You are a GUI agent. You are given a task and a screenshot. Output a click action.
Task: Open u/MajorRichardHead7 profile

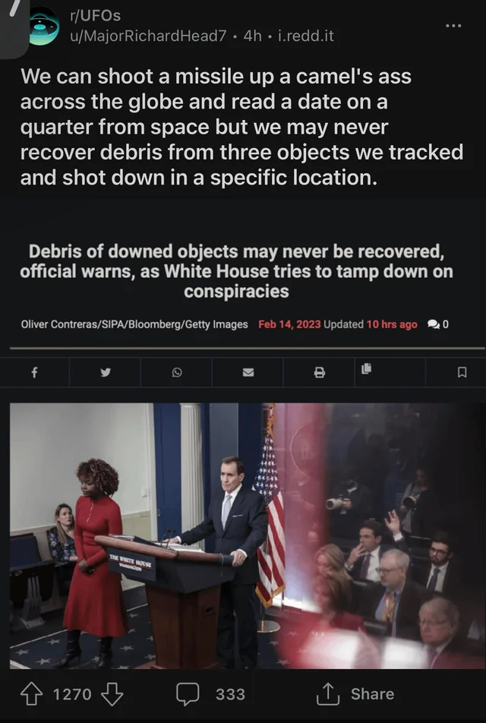point(148,36)
